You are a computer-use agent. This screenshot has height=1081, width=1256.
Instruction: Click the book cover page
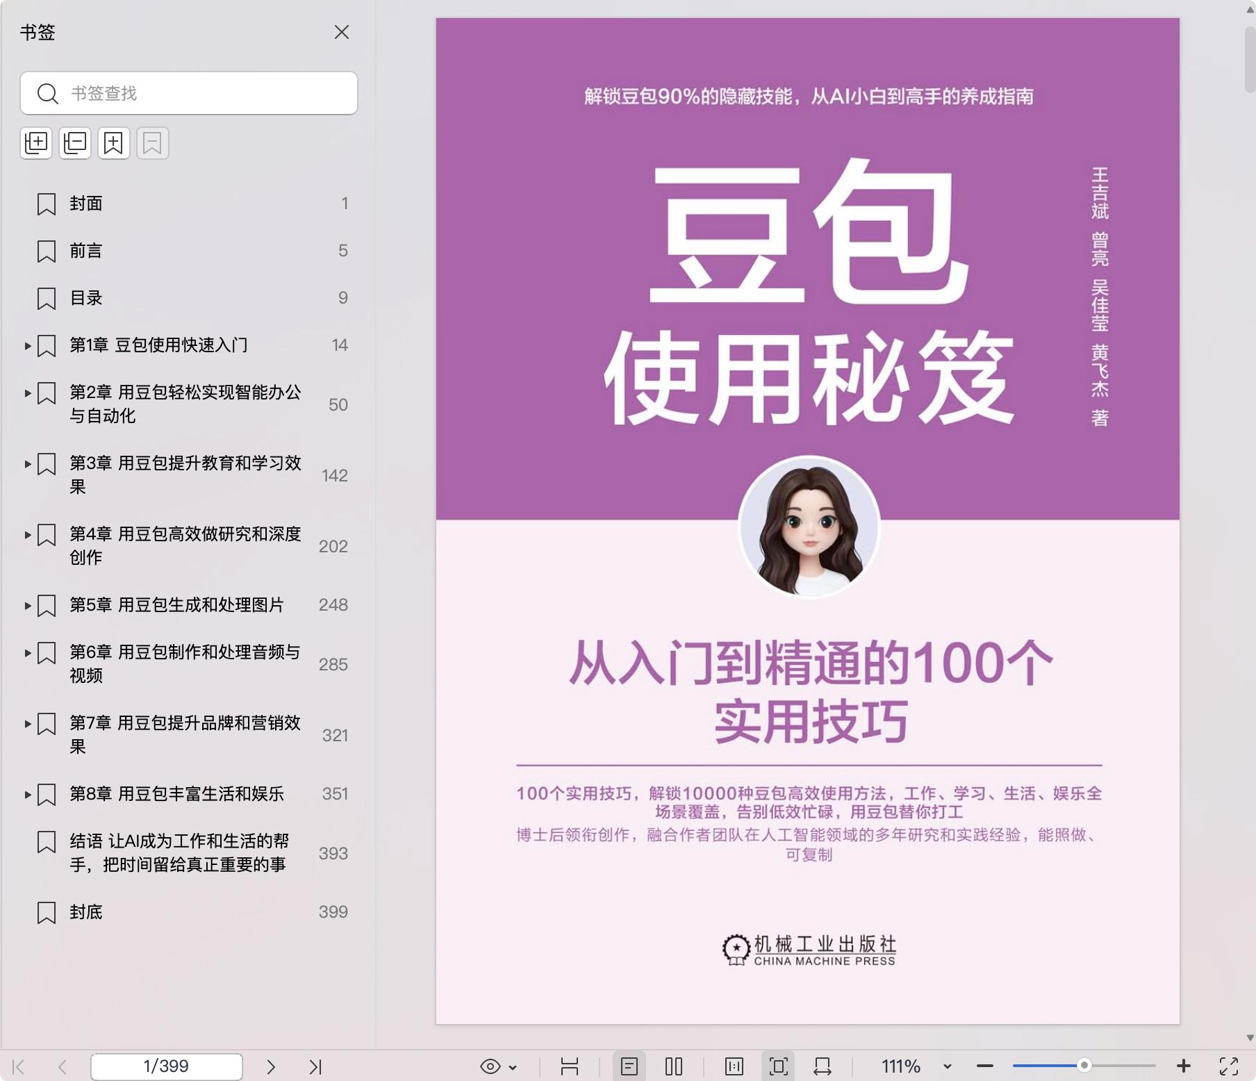[808, 520]
